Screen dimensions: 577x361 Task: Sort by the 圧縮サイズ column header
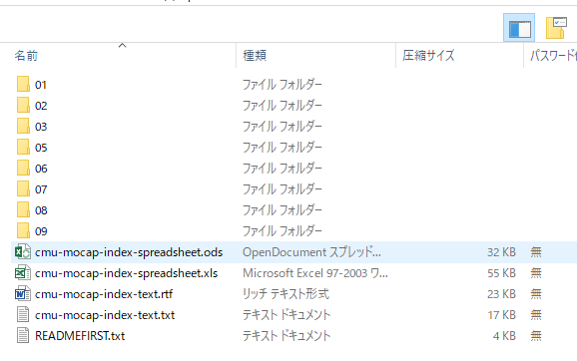[x=428, y=56]
